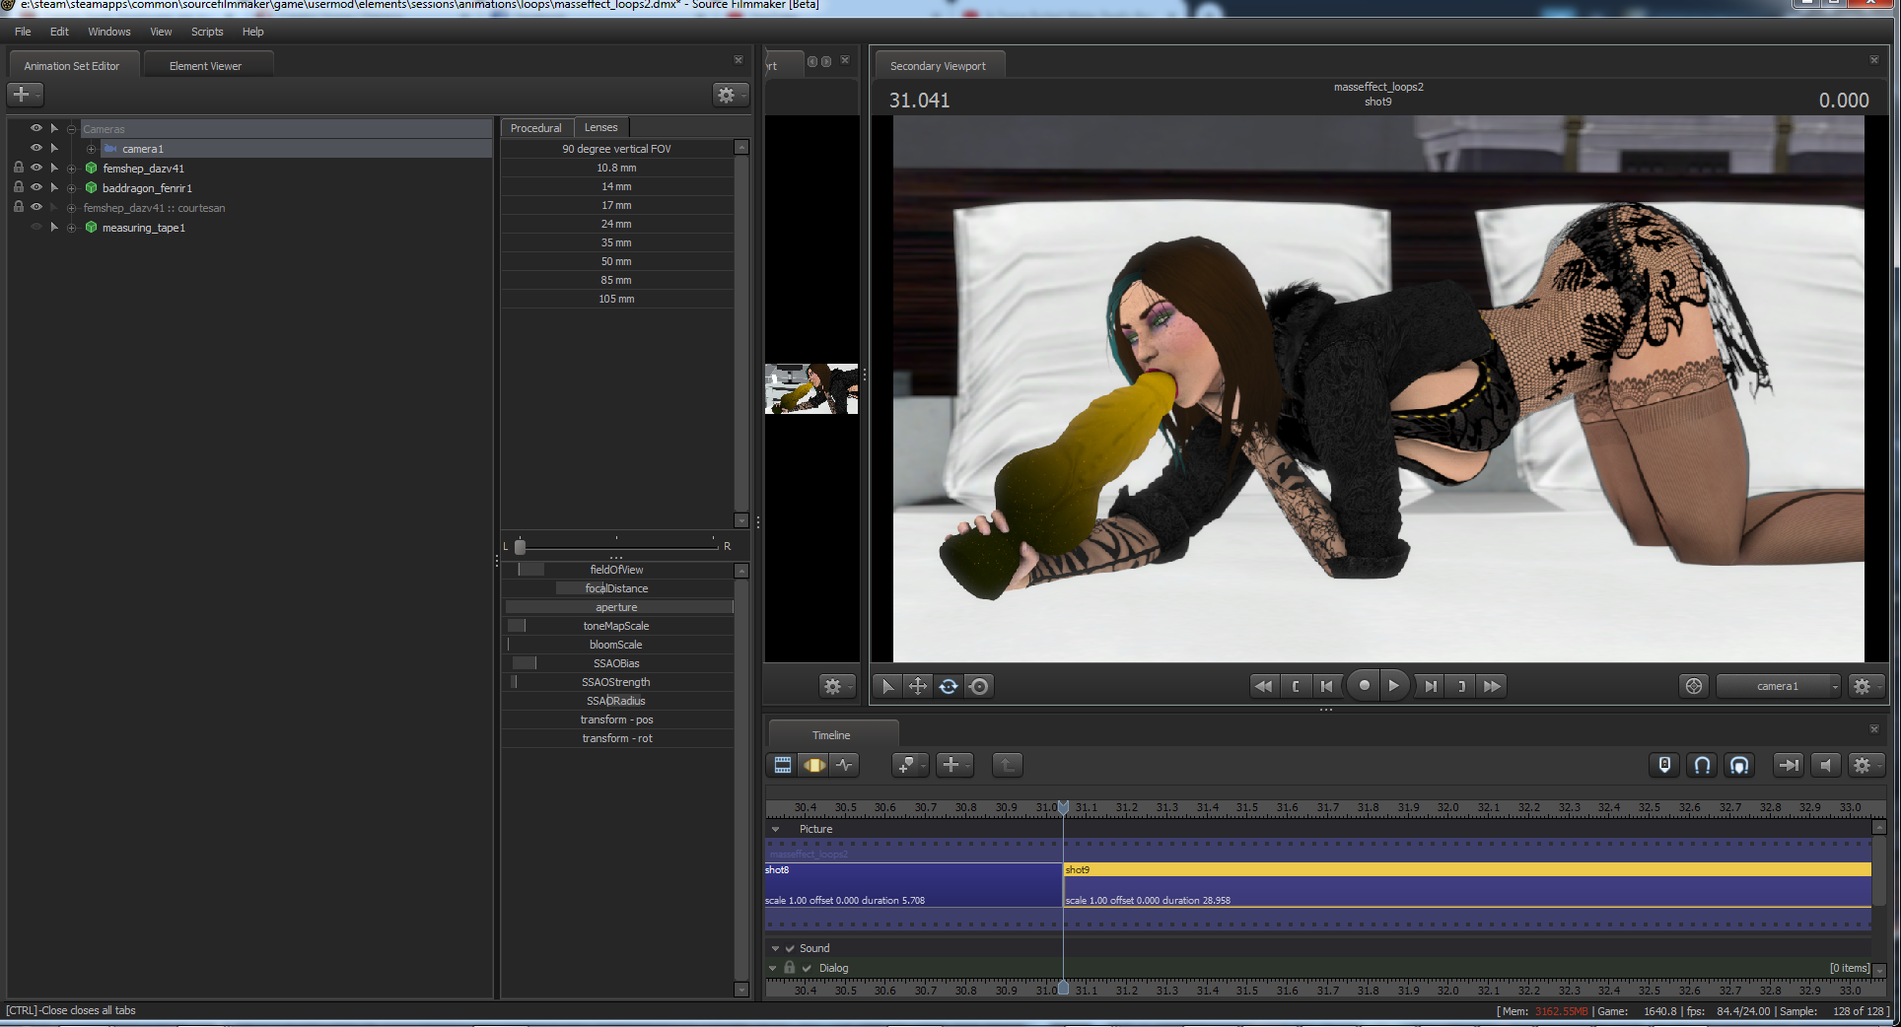Click the mute speaker icon in timeline

[x=1826, y=765]
